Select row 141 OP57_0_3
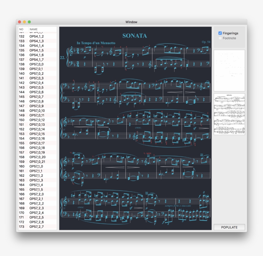 [x=38, y=78]
